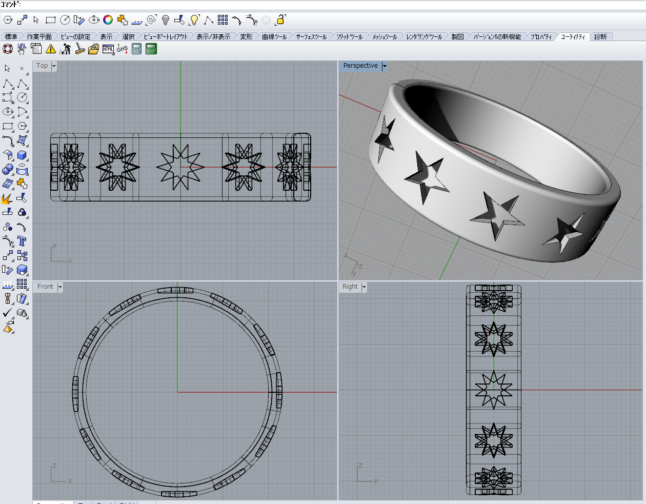The width and height of the screenshot is (646, 504).
Task: Click the GHS icon
Action: click(123, 49)
